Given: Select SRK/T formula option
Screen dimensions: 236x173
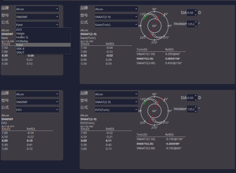Looking at the screenshot, I should click(21, 52).
